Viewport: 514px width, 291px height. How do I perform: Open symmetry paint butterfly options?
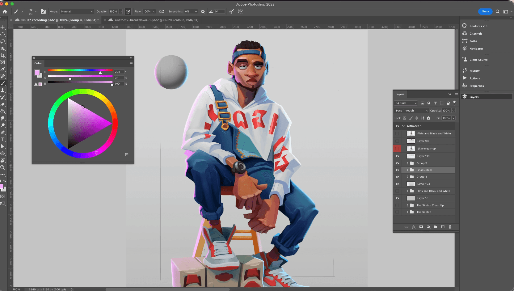tap(240, 11)
